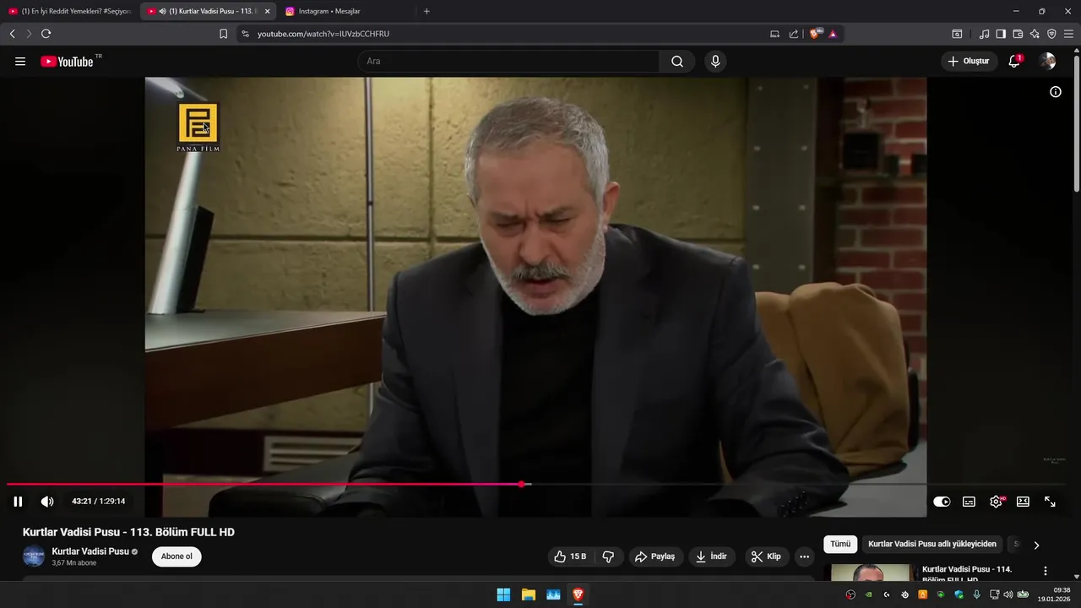1081x608 pixels.
Task: Seek by clicking the red progress bar
Action: pyautogui.click(x=263, y=484)
